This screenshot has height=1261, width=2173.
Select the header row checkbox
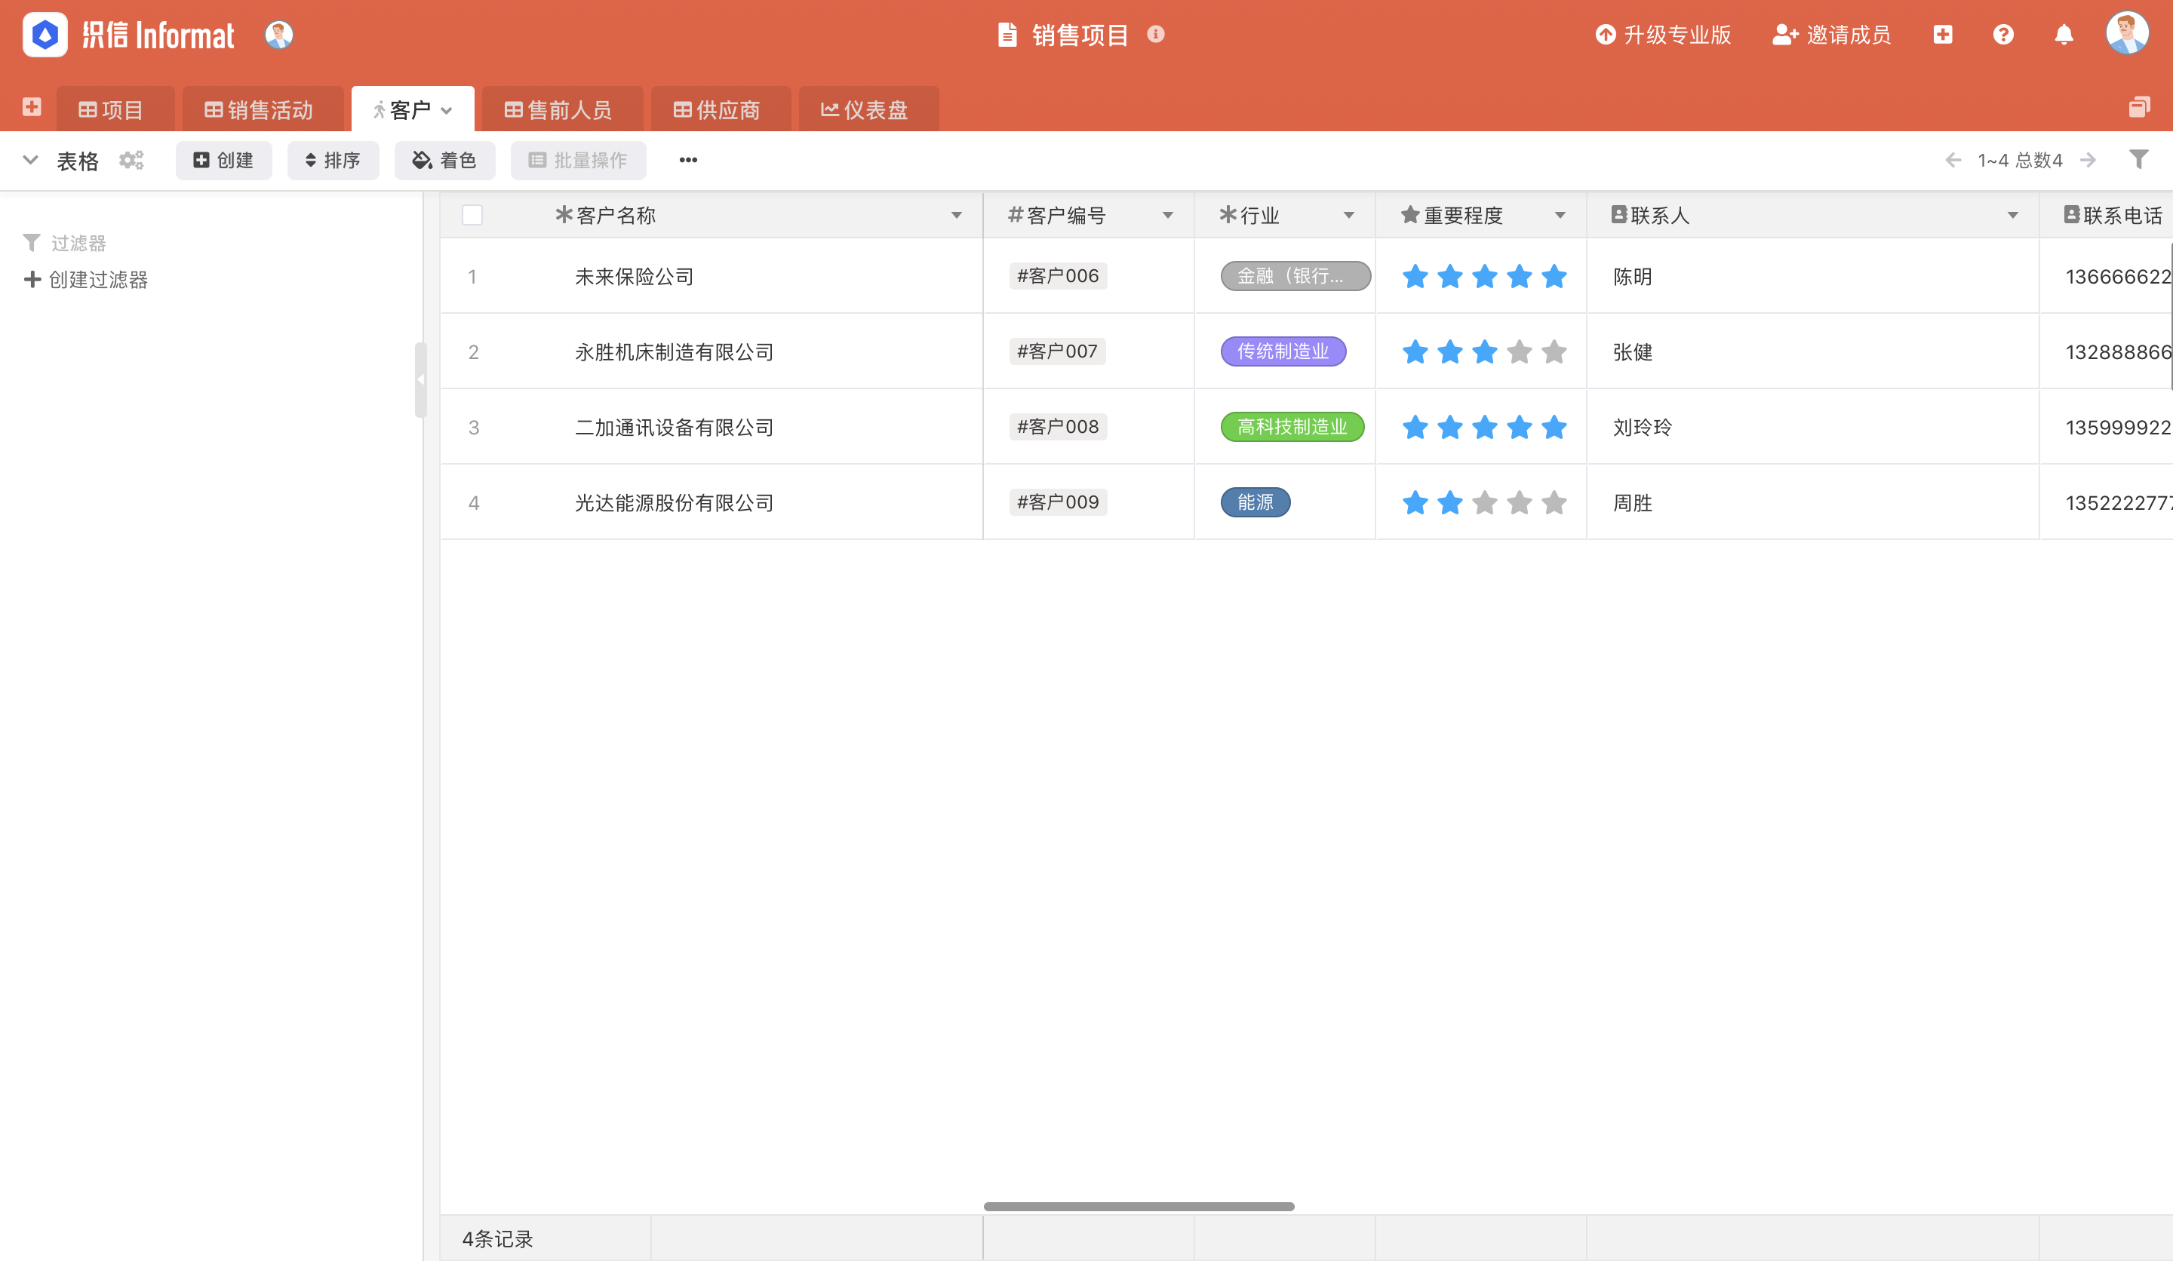(472, 215)
